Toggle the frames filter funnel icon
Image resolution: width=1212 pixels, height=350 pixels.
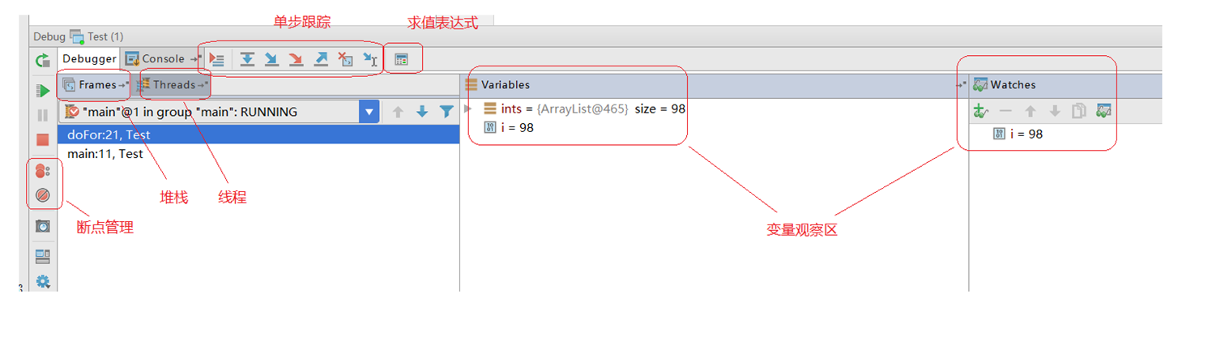446,112
